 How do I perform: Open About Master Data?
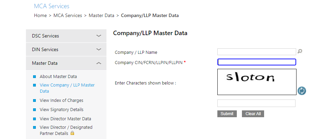pos(58,77)
